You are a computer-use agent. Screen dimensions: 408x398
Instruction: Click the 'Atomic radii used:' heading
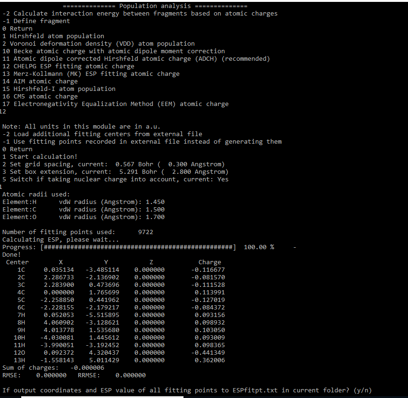click(36, 195)
